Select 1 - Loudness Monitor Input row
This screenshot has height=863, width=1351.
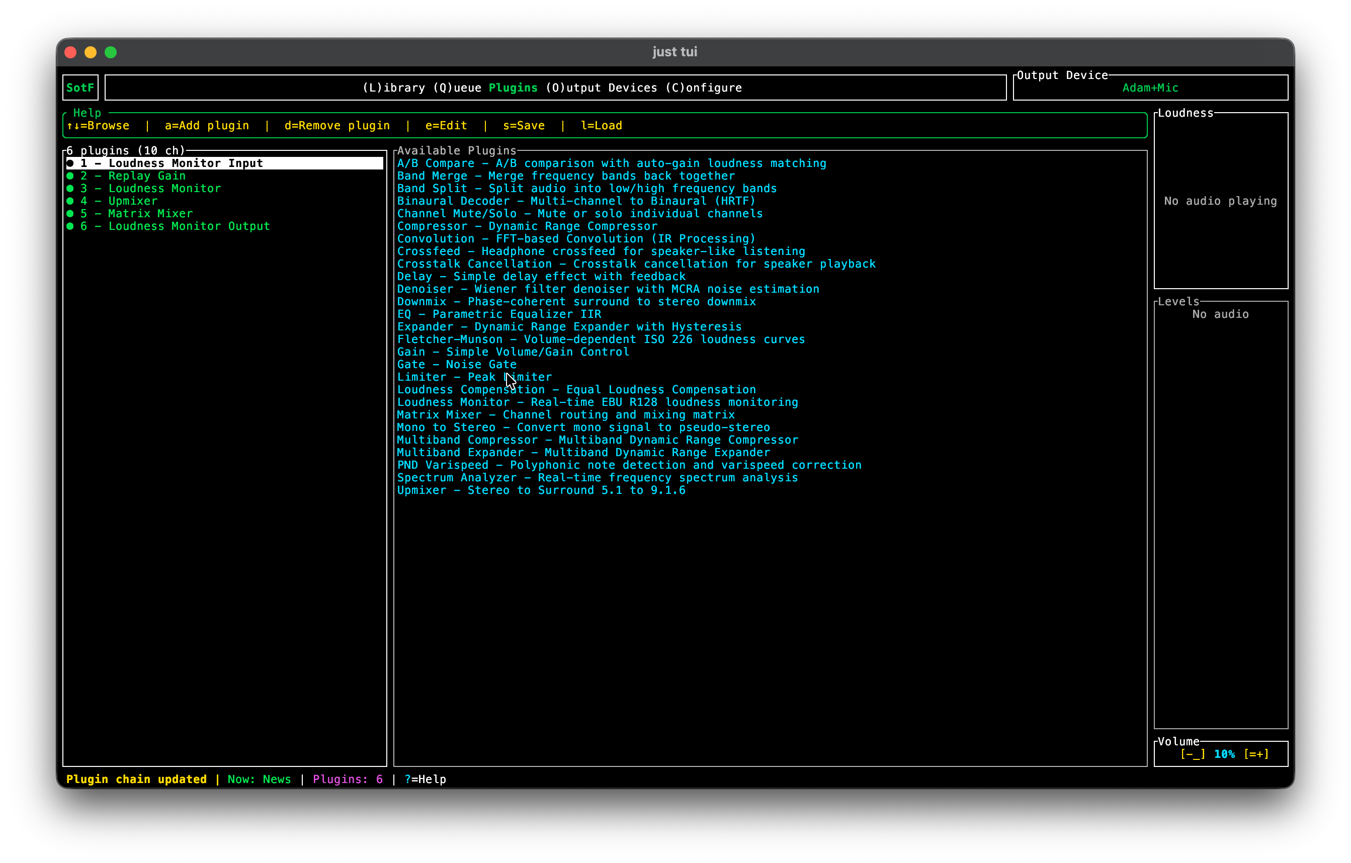[224, 163]
